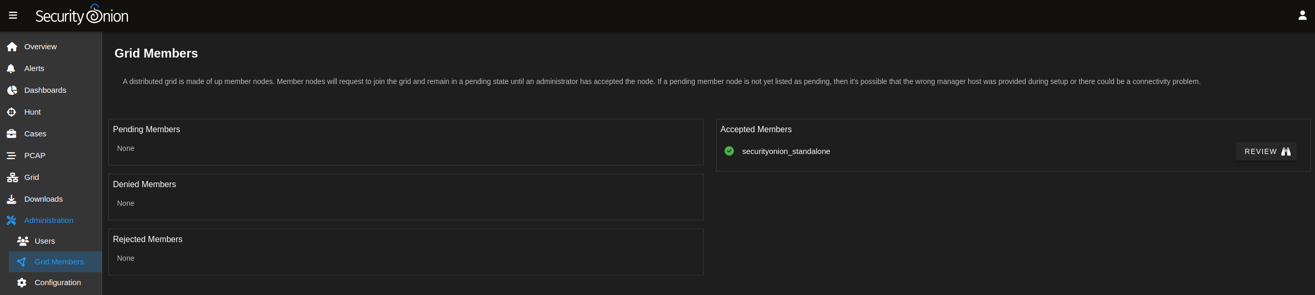
Task: Click the Downloads arrow icon
Action: (11, 199)
